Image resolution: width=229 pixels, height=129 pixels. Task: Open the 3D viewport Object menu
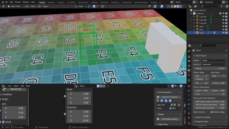pyautogui.click(x=45, y=6)
